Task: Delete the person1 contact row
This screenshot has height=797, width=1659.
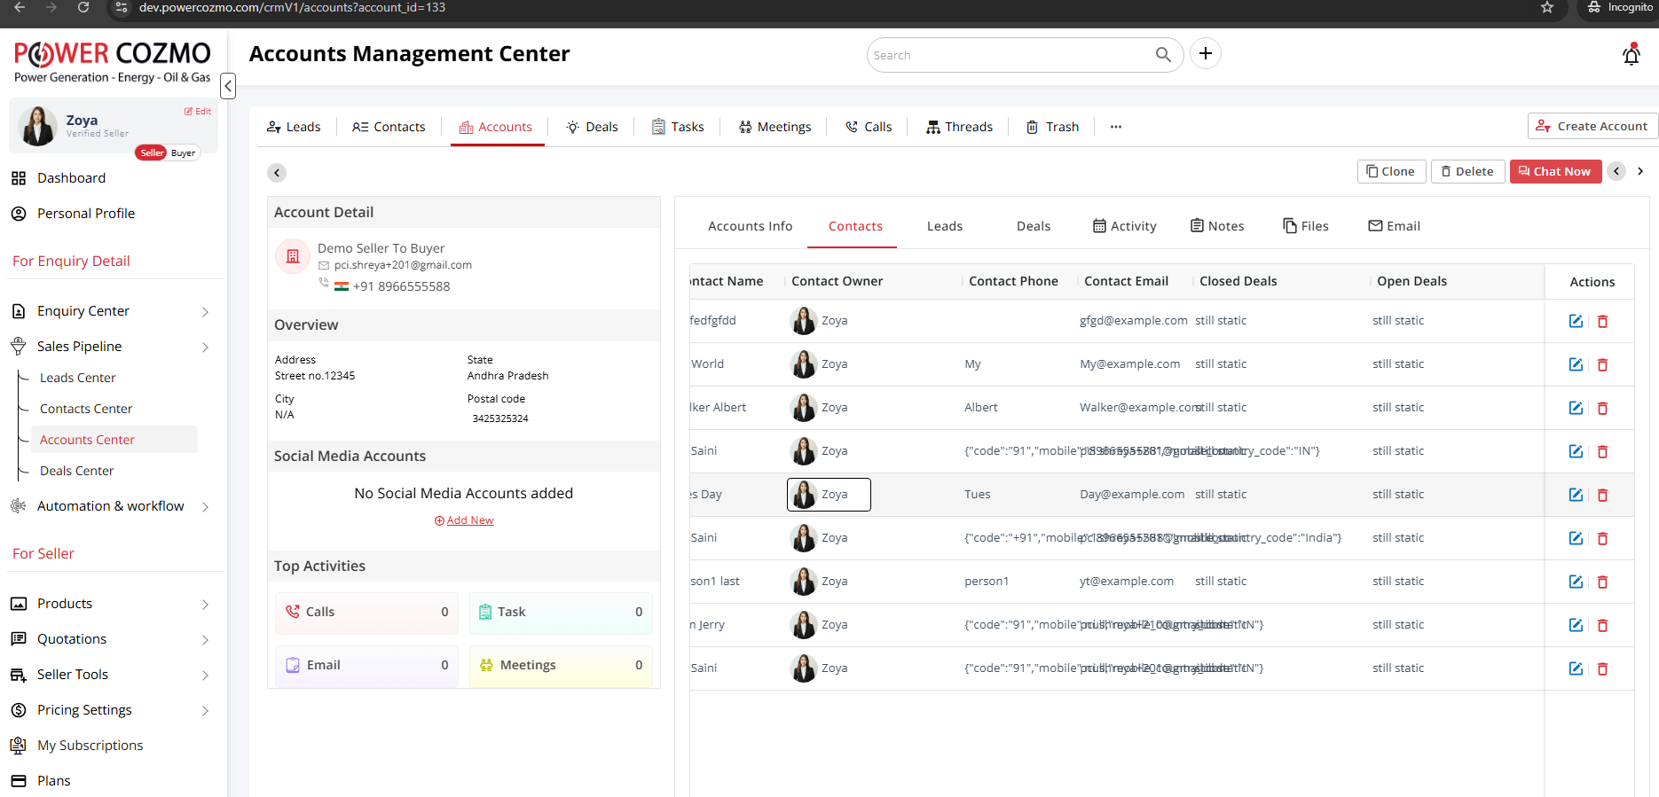Action: [x=1602, y=582]
